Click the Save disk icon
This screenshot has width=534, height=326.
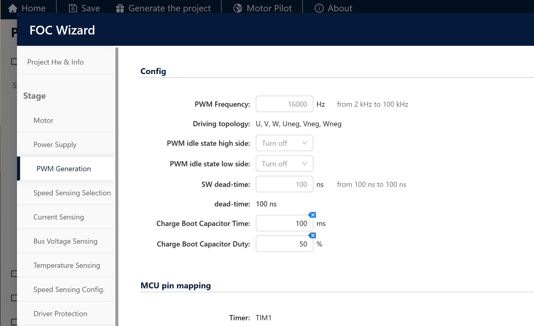coord(73,8)
